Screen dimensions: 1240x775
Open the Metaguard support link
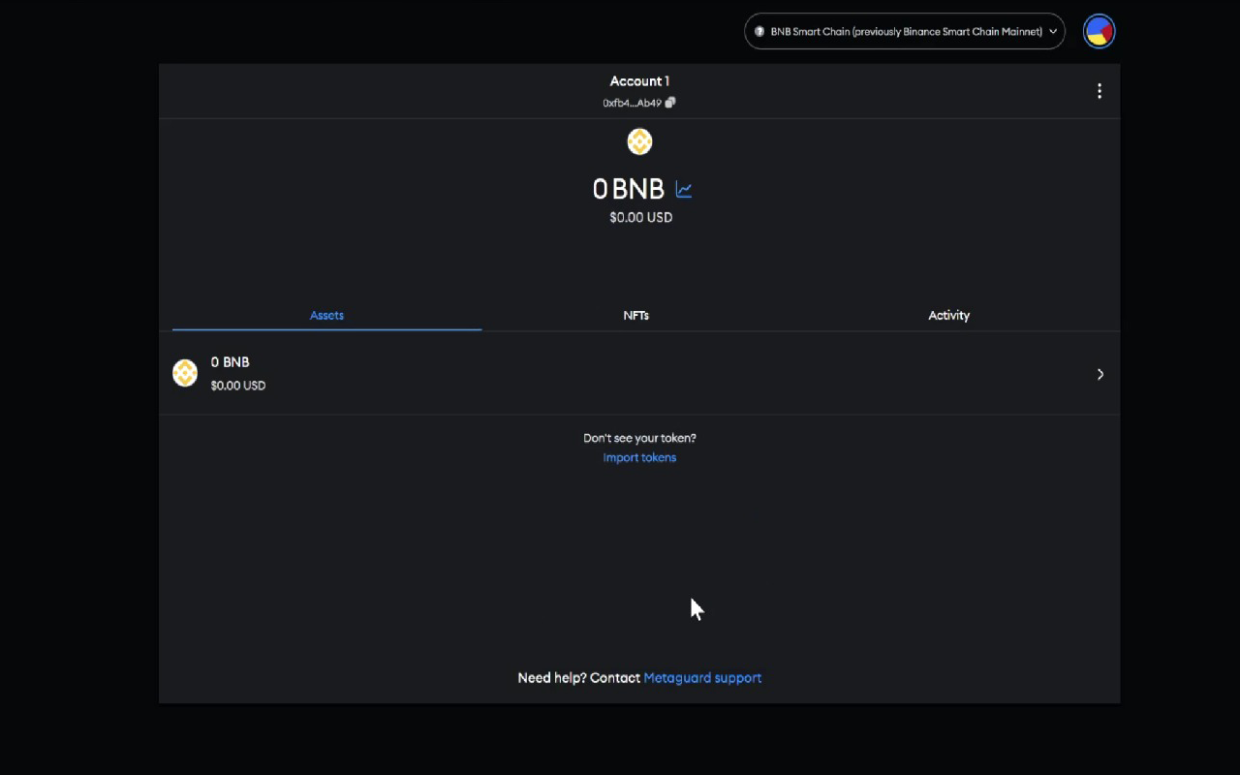tap(702, 678)
